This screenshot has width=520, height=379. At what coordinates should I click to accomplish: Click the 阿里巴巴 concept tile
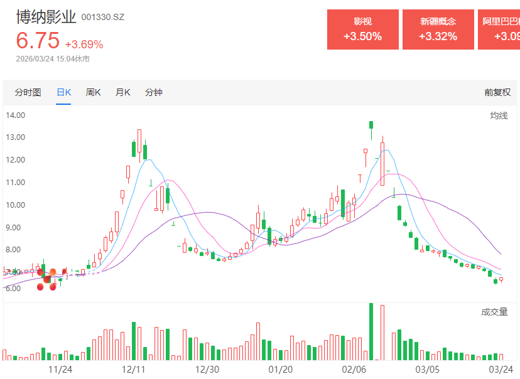[x=499, y=29]
